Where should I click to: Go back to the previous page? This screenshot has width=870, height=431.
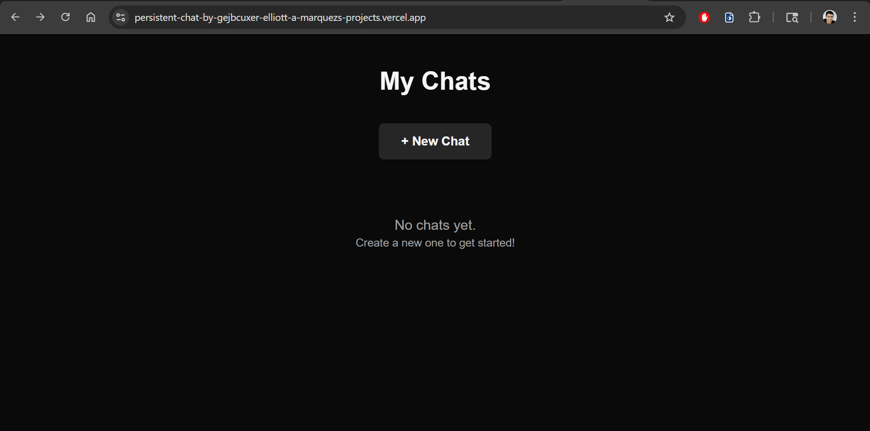pyautogui.click(x=15, y=17)
